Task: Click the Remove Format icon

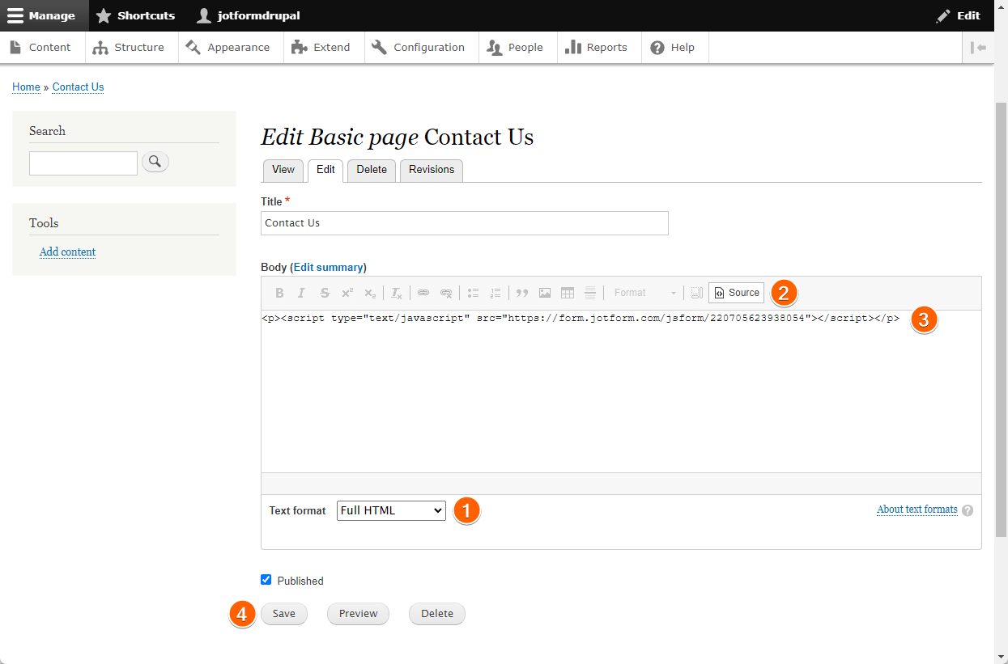Action: [397, 293]
